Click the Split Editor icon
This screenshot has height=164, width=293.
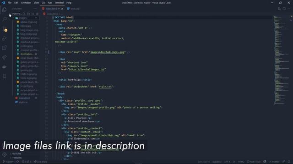tap(284, 9)
